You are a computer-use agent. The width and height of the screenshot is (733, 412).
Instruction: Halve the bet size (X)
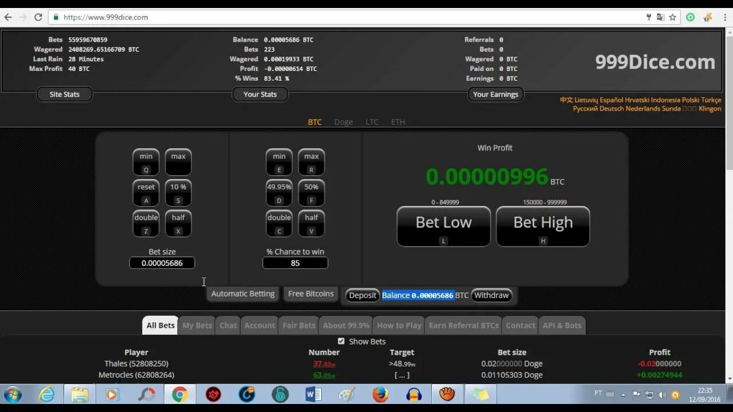click(x=178, y=223)
